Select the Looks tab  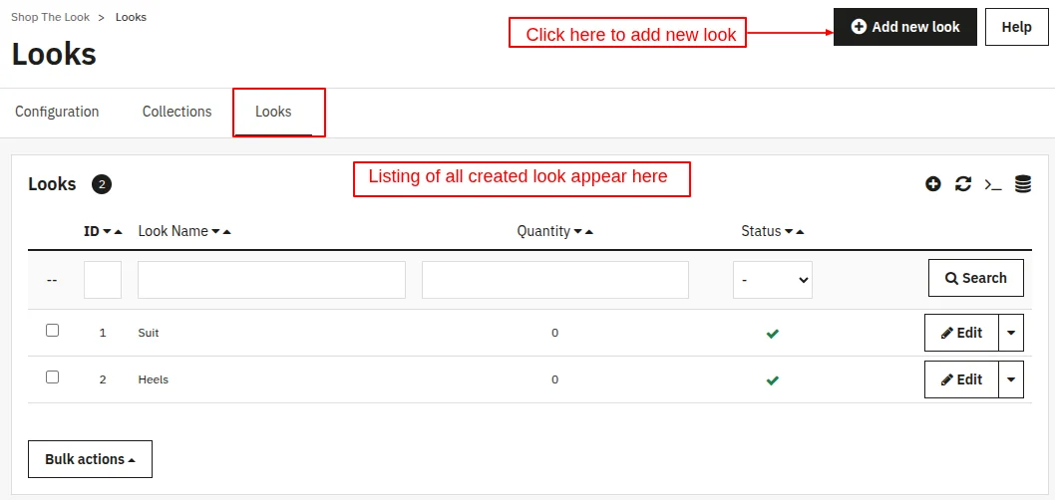tap(273, 112)
